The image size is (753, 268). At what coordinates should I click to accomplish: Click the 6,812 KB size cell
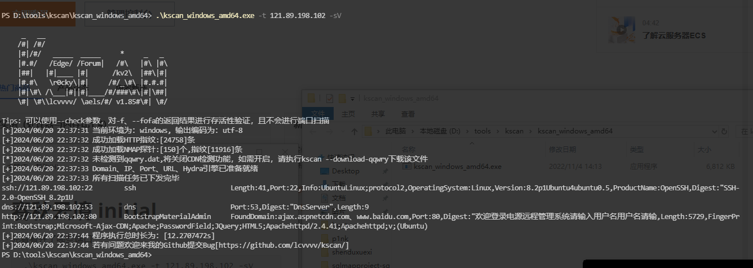(720, 167)
